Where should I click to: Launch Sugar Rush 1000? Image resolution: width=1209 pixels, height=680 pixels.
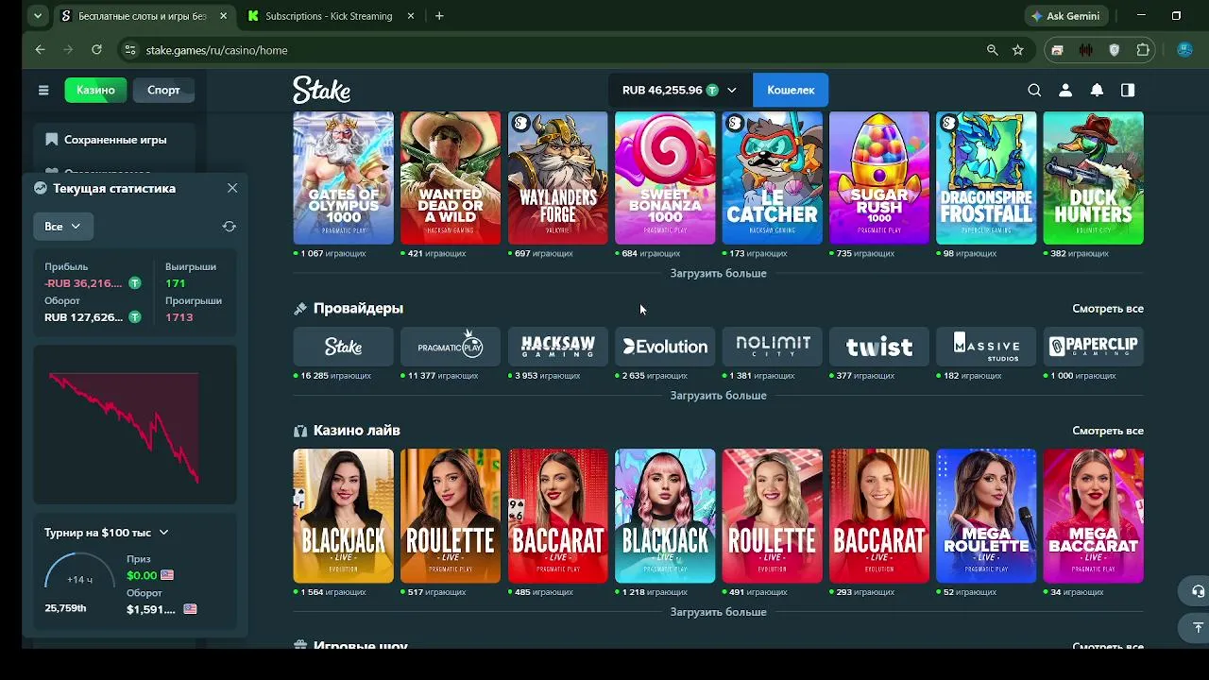coord(879,178)
